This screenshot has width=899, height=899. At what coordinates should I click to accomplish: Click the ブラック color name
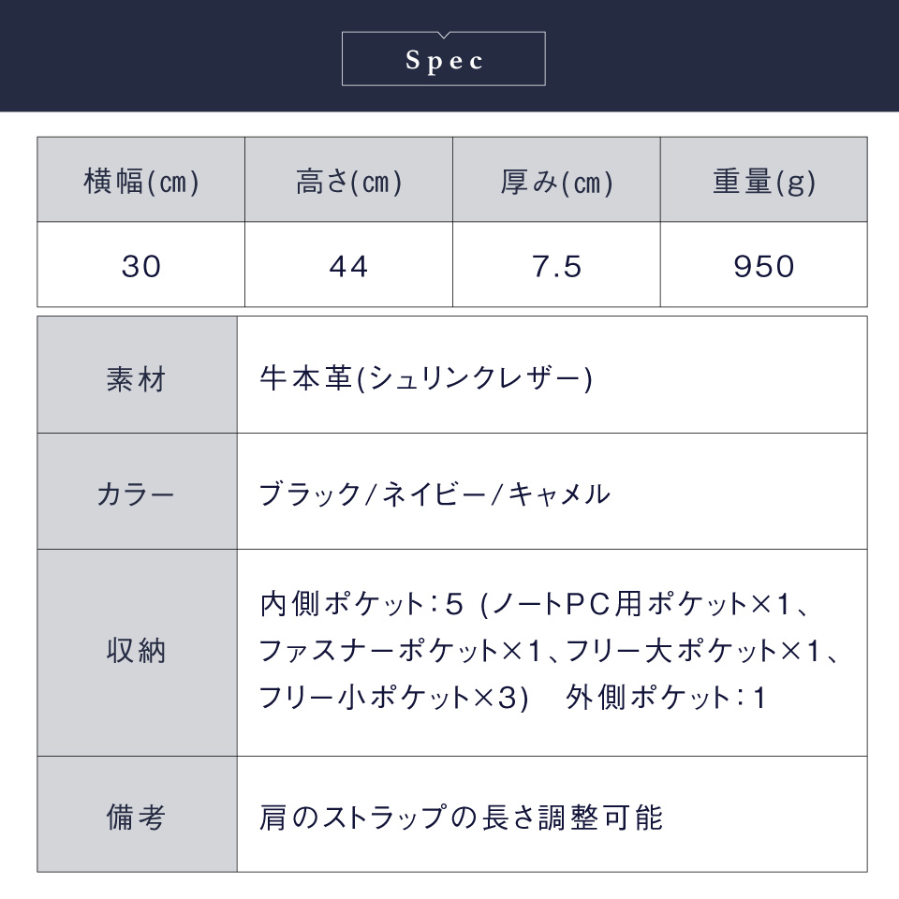click(x=309, y=494)
